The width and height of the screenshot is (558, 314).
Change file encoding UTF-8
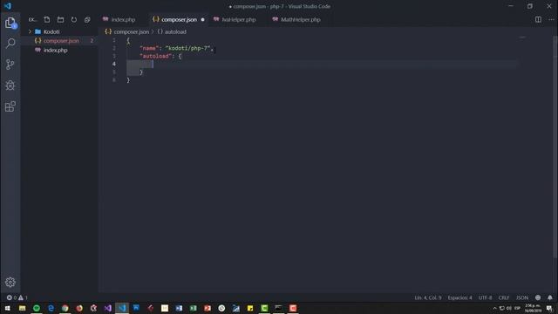point(485,297)
